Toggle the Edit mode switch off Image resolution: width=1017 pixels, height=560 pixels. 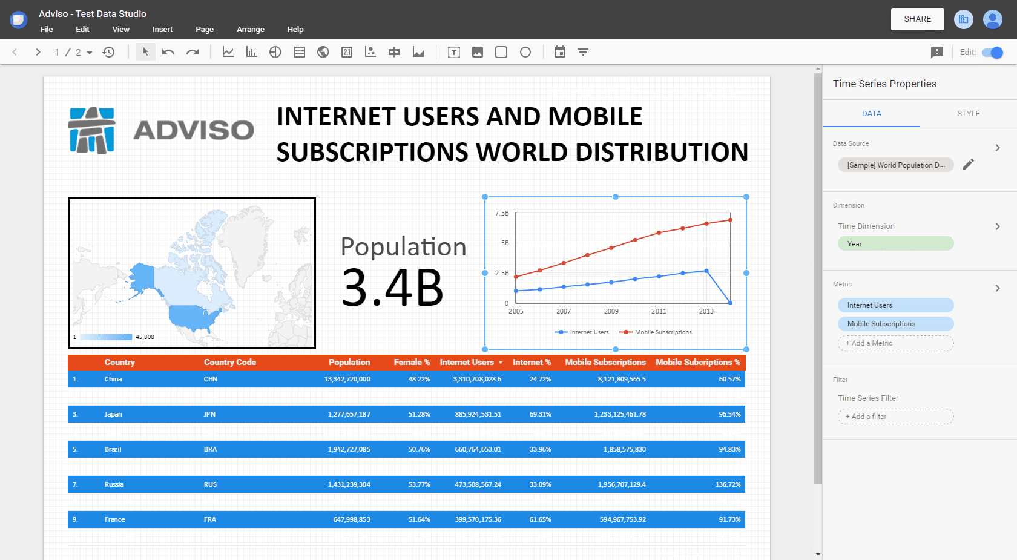click(x=992, y=53)
